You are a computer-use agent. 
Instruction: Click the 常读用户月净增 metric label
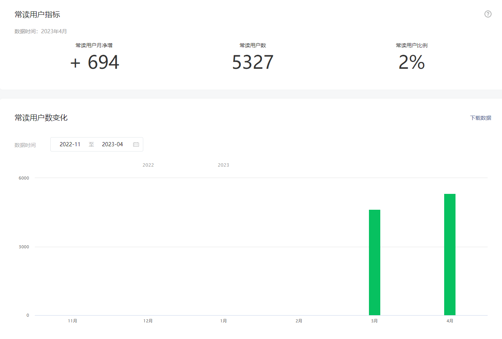pos(94,45)
